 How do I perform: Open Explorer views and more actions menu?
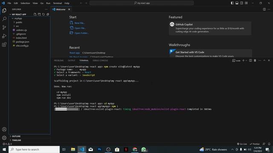click(x=46, y=9)
